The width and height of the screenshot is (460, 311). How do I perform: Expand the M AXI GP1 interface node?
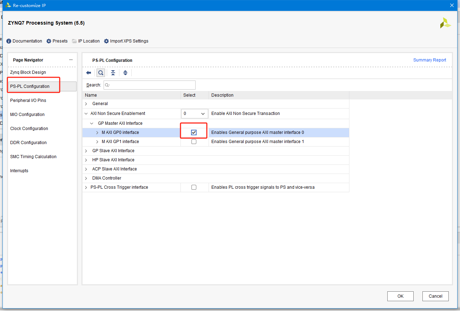(97, 142)
